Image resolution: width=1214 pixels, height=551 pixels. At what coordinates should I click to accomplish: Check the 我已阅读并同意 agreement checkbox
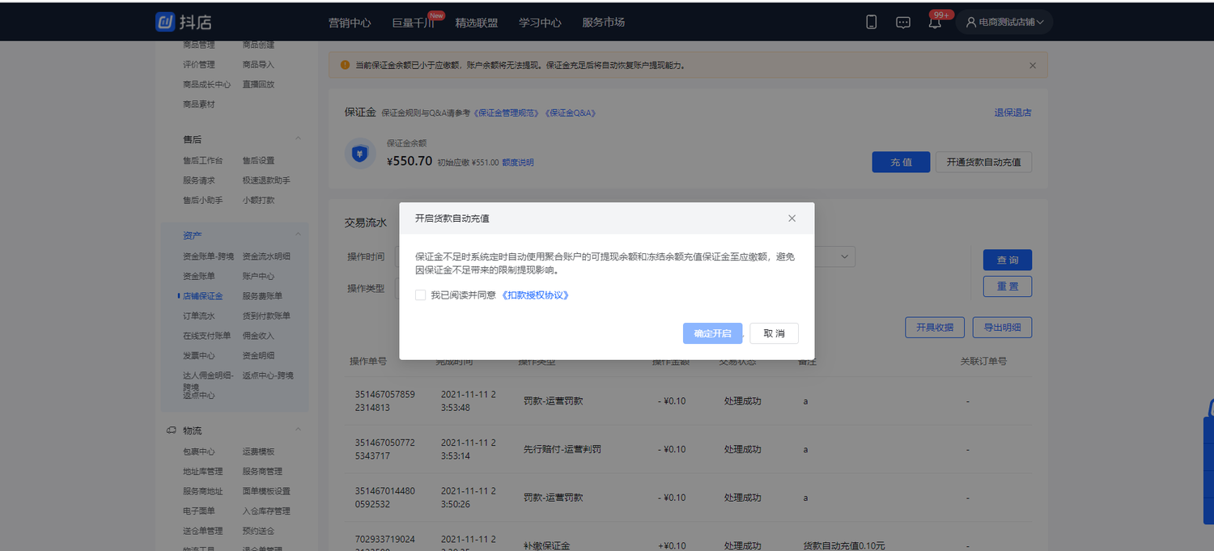pyautogui.click(x=420, y=295)
